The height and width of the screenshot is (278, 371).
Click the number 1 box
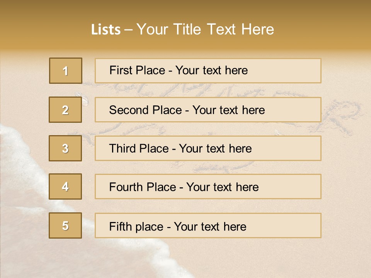tap(66, 71)
